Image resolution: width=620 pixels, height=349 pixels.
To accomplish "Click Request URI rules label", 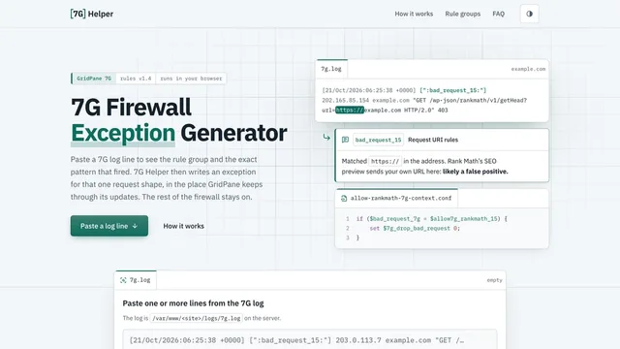I will coord(433,140).
